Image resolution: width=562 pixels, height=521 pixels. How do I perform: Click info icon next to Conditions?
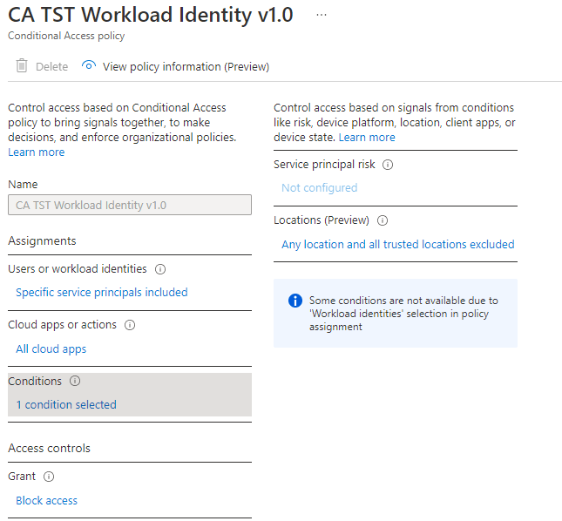(x=75, y=382)
